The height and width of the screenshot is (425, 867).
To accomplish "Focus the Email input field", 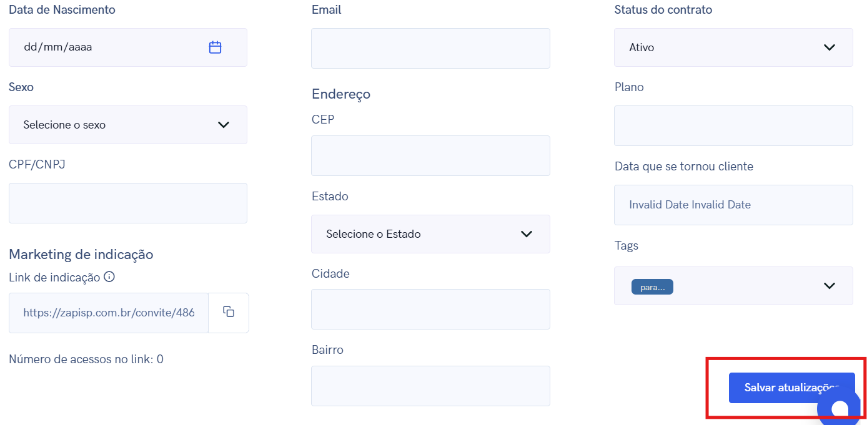I will pyautogui.click(x=430, y=48).
